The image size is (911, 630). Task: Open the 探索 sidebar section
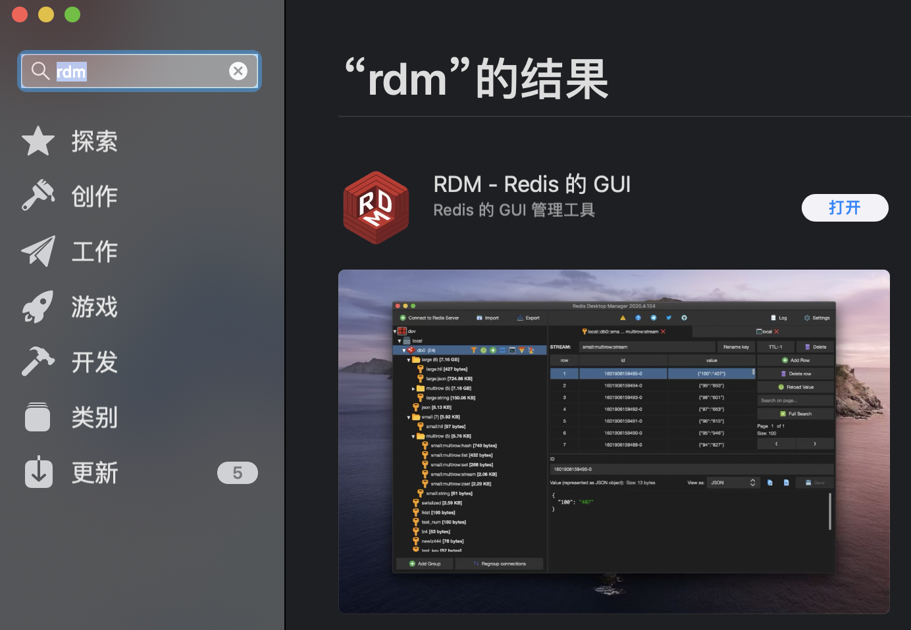click(95, 141)
